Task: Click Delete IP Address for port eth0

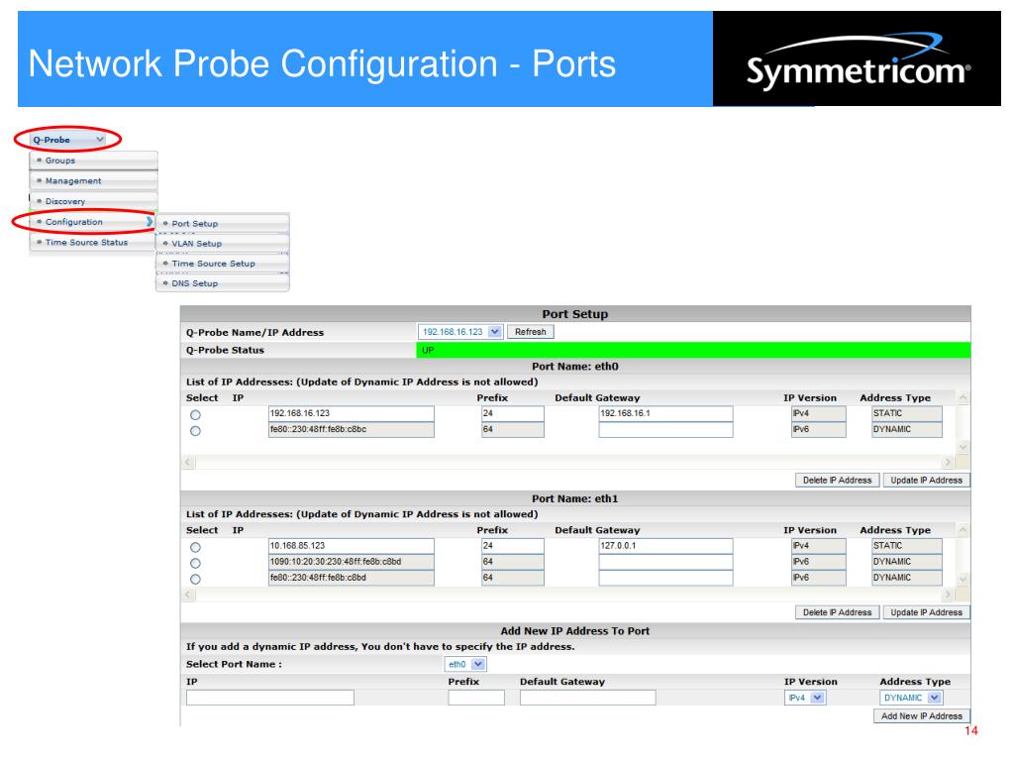Action: [x=837, y=481]
